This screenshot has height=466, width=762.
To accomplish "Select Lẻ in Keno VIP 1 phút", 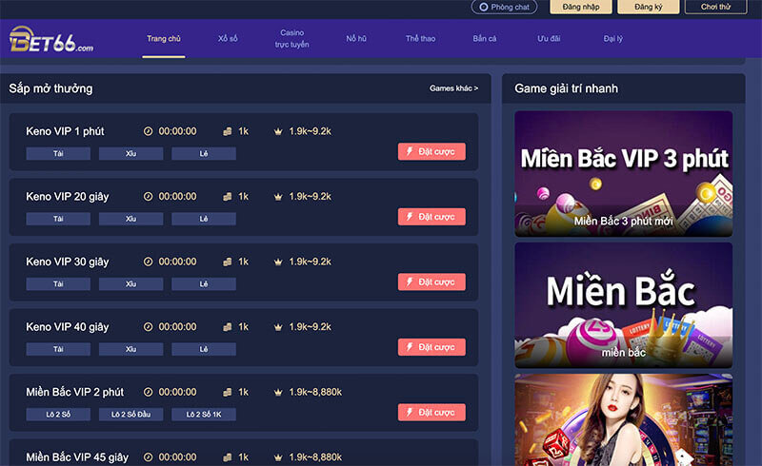I will (204, 153).
